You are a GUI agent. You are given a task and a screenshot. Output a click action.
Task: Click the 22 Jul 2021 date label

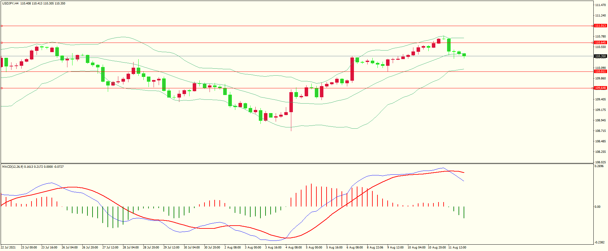(x=8, y=248)
